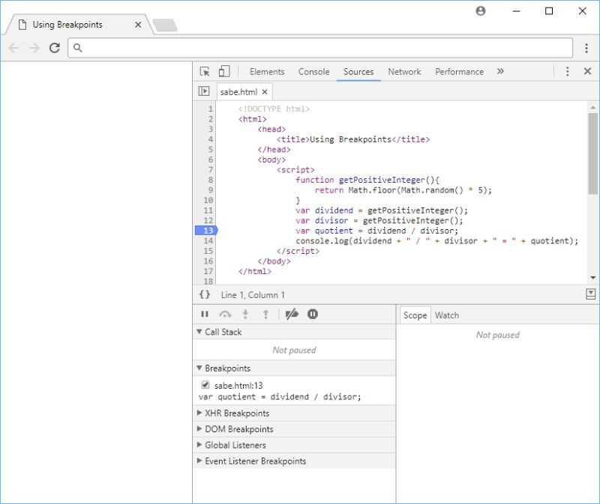The height and width of the screenshot is (504, 600).
Task: Click the Step into next function call icon
Action: tap(244, 314)
